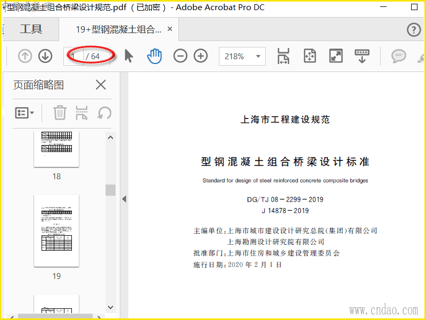Image resolution: width=426 pixels, height=320 pixels.
Task: Click the thumbnail scrollbar down arrow
Action: (110, 308)
